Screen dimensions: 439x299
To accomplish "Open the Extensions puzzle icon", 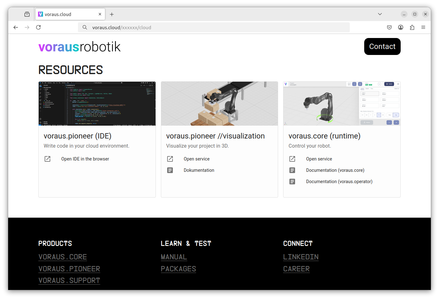I will coord(412,27).
